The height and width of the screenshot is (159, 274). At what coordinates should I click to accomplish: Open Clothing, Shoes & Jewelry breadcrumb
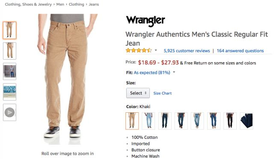click(x=28, y=4)
